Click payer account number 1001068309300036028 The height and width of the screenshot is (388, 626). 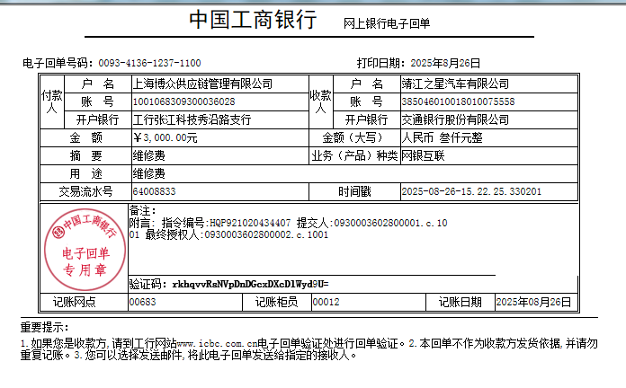[183, 101]
